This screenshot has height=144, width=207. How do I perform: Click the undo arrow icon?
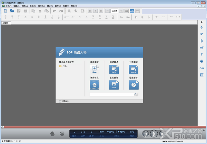pos(55,11)
